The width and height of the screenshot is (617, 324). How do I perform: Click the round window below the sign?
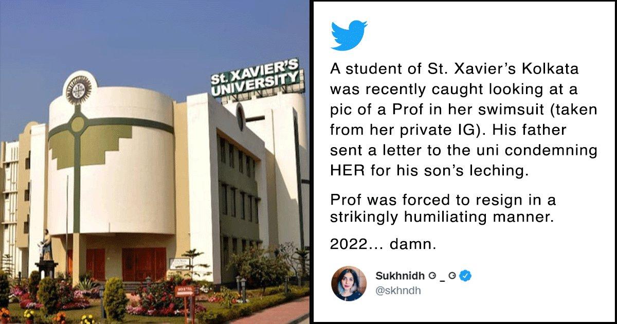[x=241, y=118]
